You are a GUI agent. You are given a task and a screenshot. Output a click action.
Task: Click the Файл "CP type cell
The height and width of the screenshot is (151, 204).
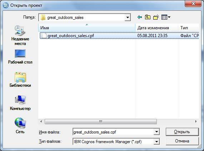(x=189, y=36)
